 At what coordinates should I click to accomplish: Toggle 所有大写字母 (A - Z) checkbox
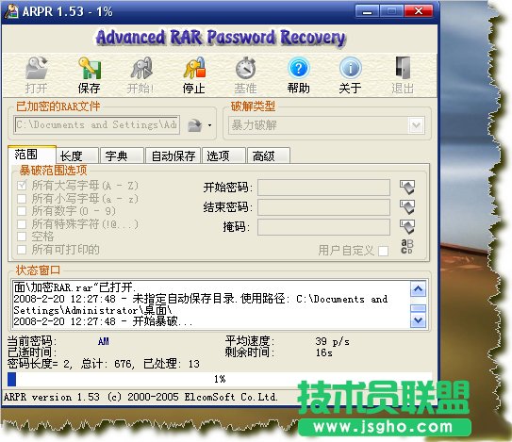[x=22, y=186]
